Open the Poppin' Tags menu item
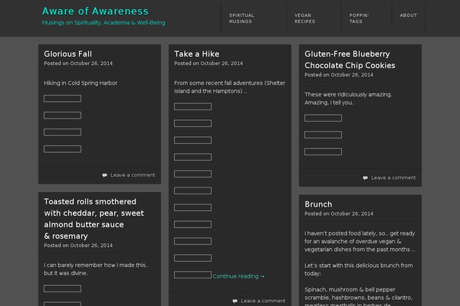Viewport: 460px width, 306px height. tap(359, 18)
